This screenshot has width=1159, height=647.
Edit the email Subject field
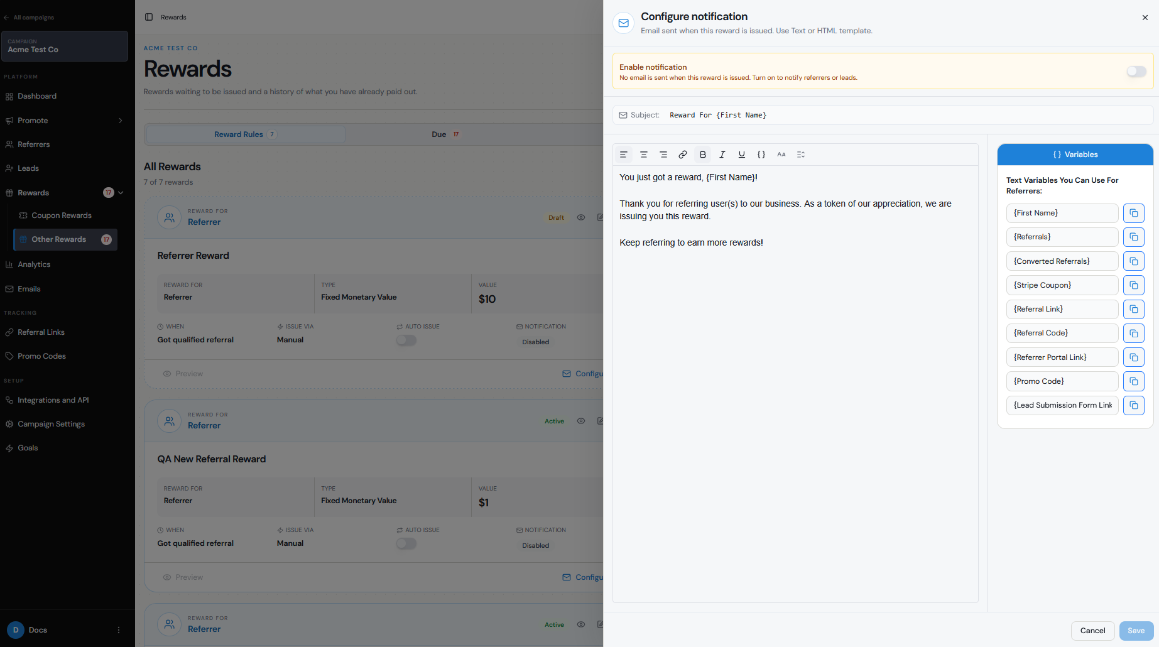tap(883, 115)
